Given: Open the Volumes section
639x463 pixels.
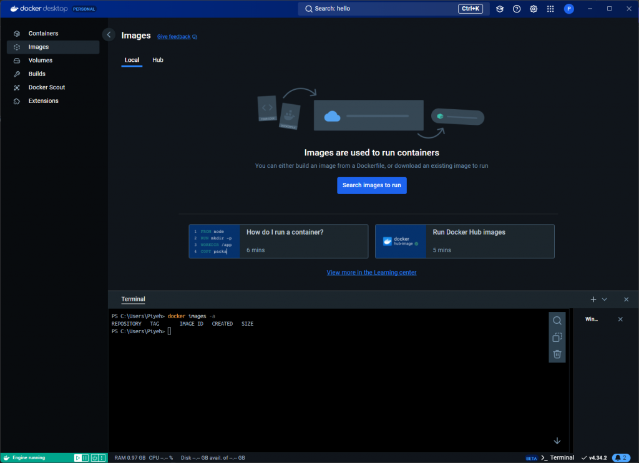Looking at the screenshot, I should tap(53, 61).
